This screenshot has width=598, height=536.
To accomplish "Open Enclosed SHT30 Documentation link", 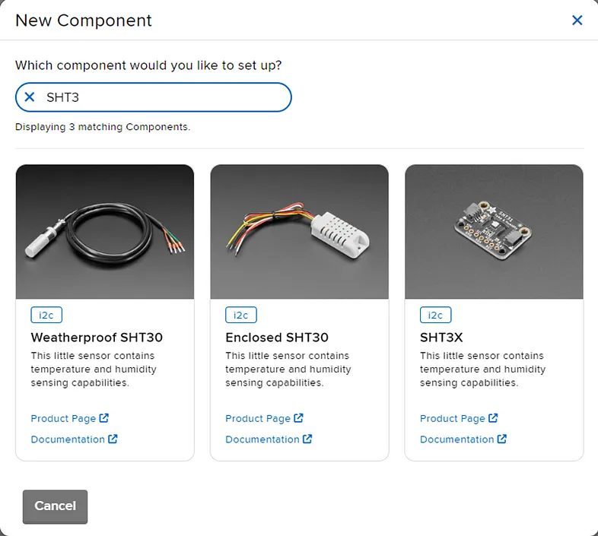I will (x=262, y=439).
